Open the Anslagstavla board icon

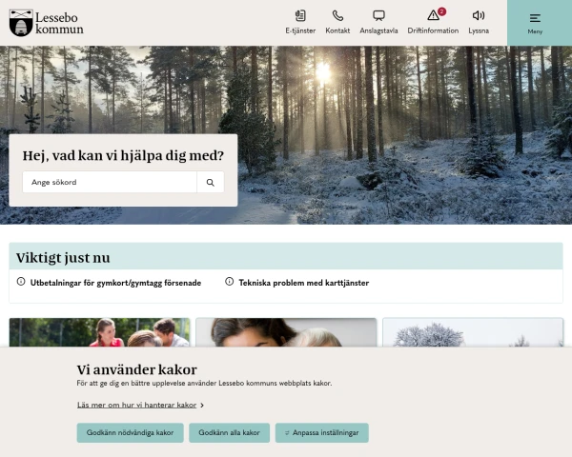[x=378, y=15]
